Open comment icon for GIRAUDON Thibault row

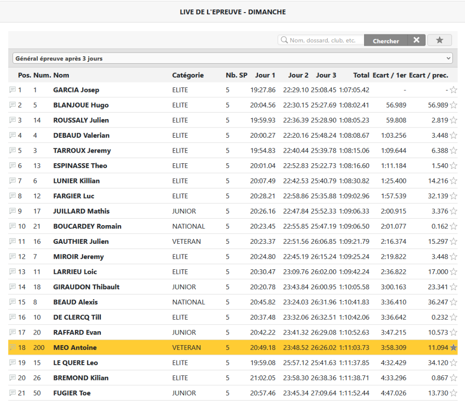(x=13, y=286)
